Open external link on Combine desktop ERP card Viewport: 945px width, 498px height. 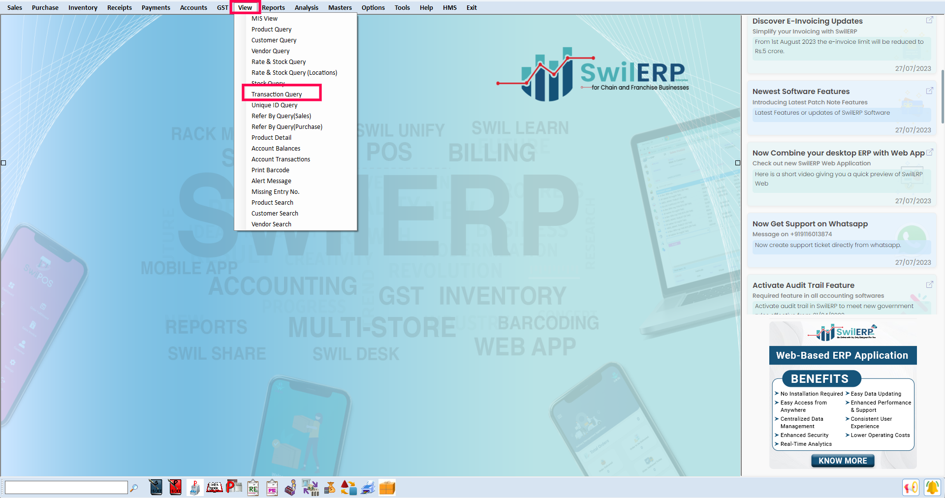pyautogui.click(x=930, y=152)
